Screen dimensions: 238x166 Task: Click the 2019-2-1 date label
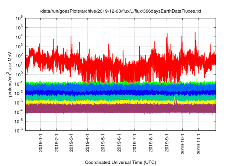click(x=57, y=143)
